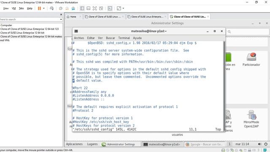This screenshot has width=270, height=152.
Task: Toggle the library sidebar view icon
Action: (82, 8)
